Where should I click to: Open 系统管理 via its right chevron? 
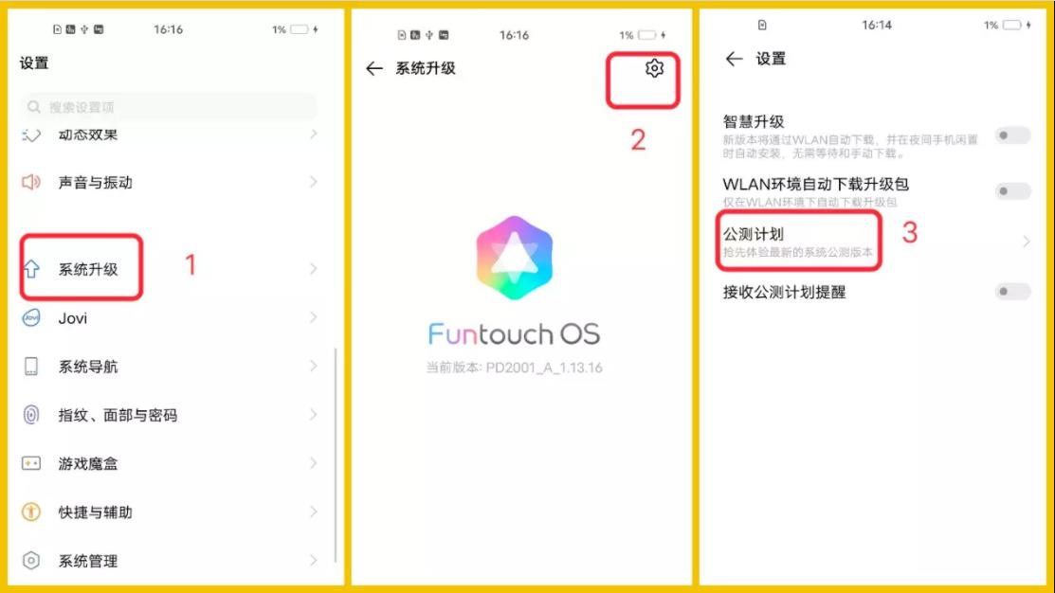coord(314,560)
